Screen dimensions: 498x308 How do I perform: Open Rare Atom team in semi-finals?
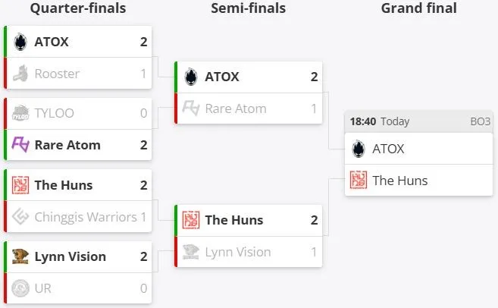click(236, 108)
